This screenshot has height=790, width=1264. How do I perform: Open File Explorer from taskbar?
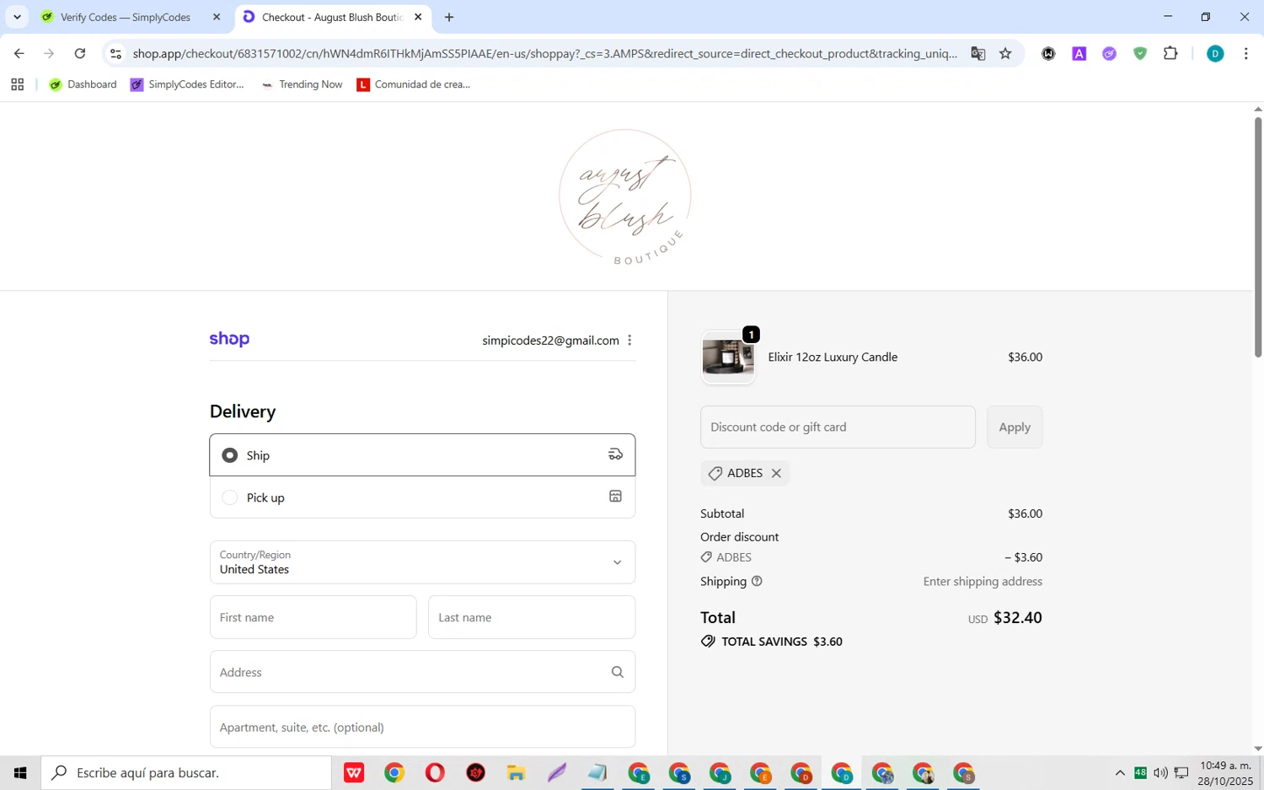(x=516, y=772)
